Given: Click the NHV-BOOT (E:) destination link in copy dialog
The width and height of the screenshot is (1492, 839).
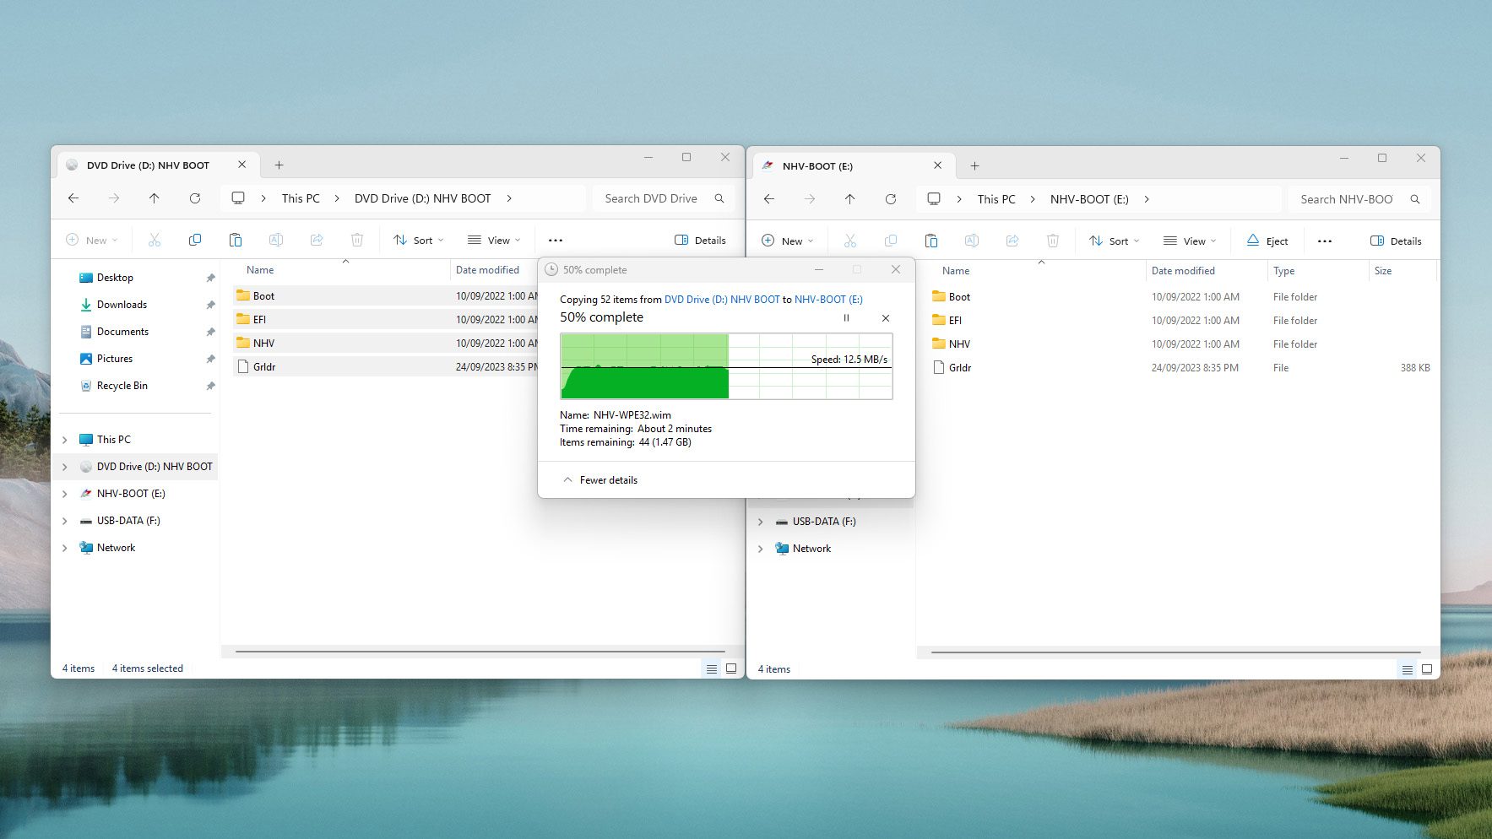Looking at the screenshot, I should 827,300.
